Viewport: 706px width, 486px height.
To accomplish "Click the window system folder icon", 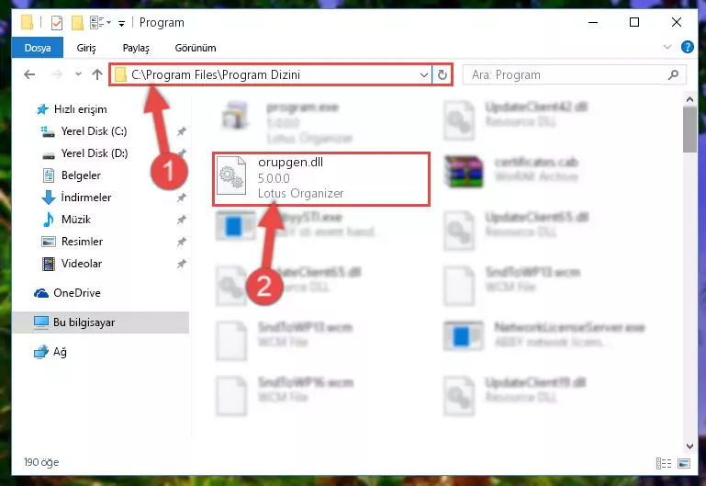I will (x=27, y=22).
